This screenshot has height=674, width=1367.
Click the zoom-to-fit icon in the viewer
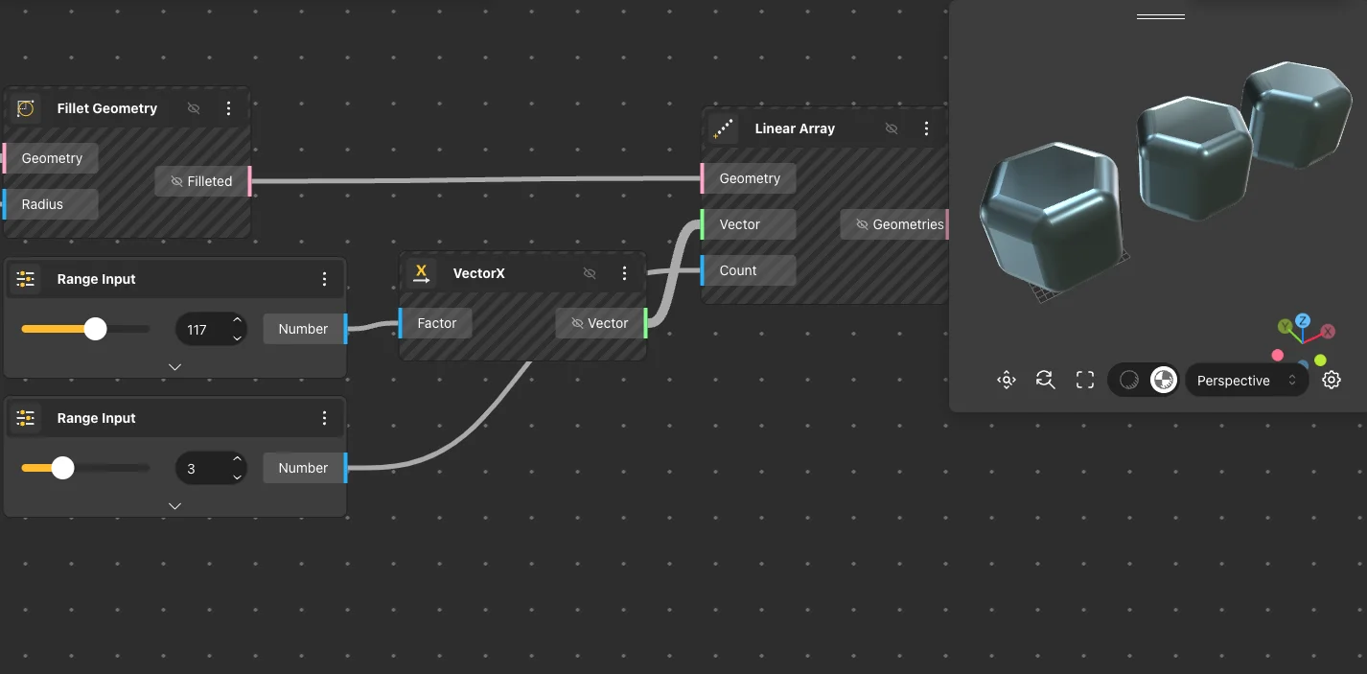[x=1006, y=381]
